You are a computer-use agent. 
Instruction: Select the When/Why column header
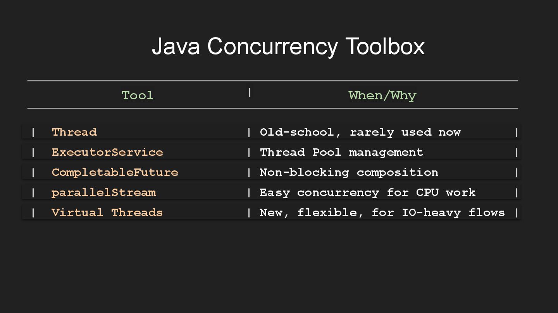[x=382, y=95]
